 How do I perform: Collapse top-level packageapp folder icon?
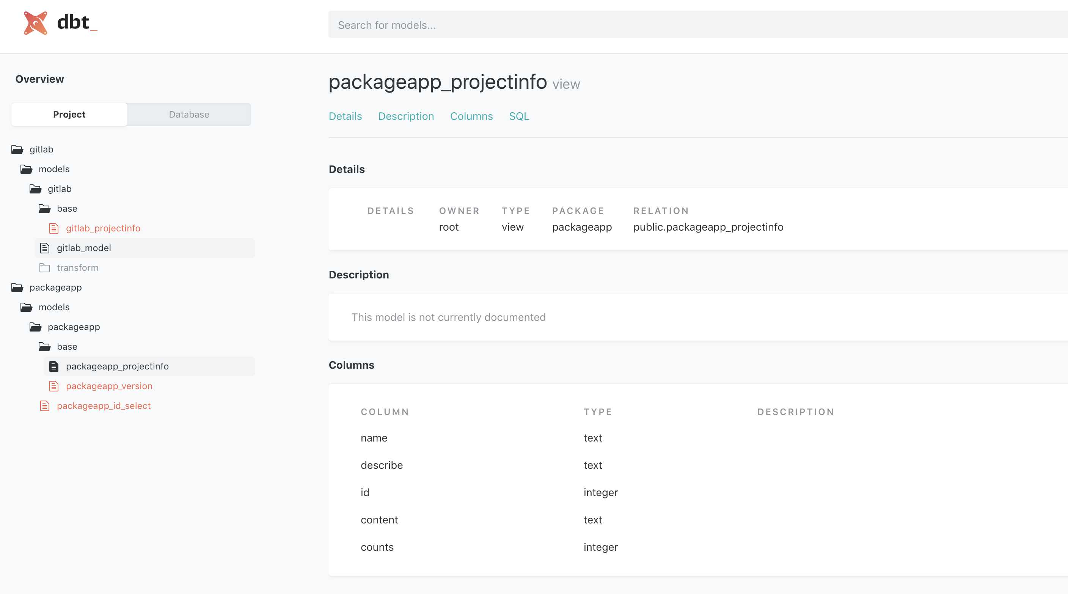coord(17,287)
